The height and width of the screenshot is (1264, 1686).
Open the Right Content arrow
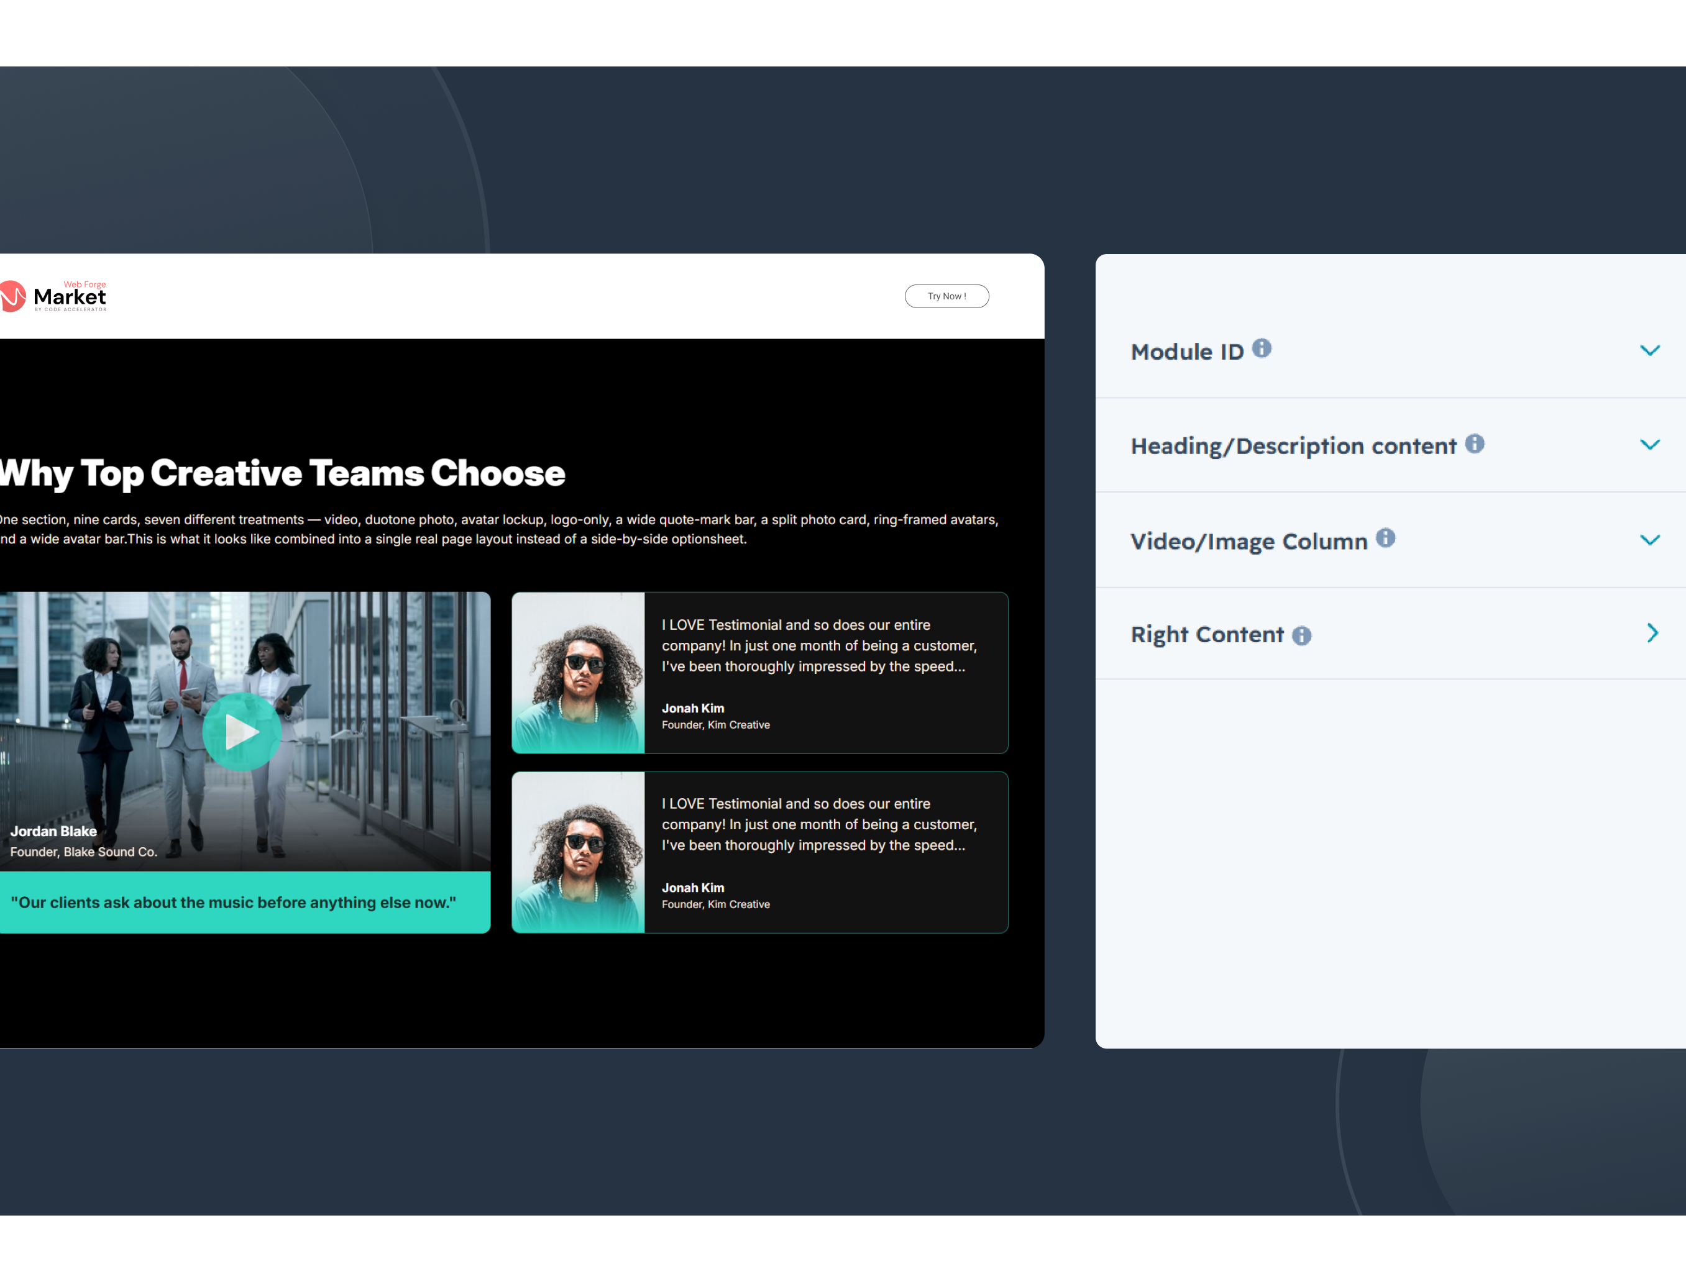[1652, 633]
